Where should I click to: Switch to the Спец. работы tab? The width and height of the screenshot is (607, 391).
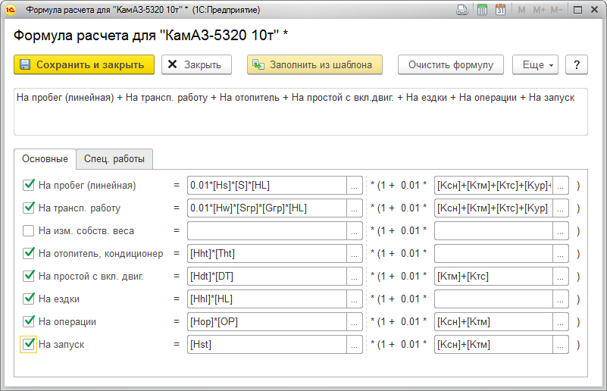pyautogui.click(x=114, y=158)
